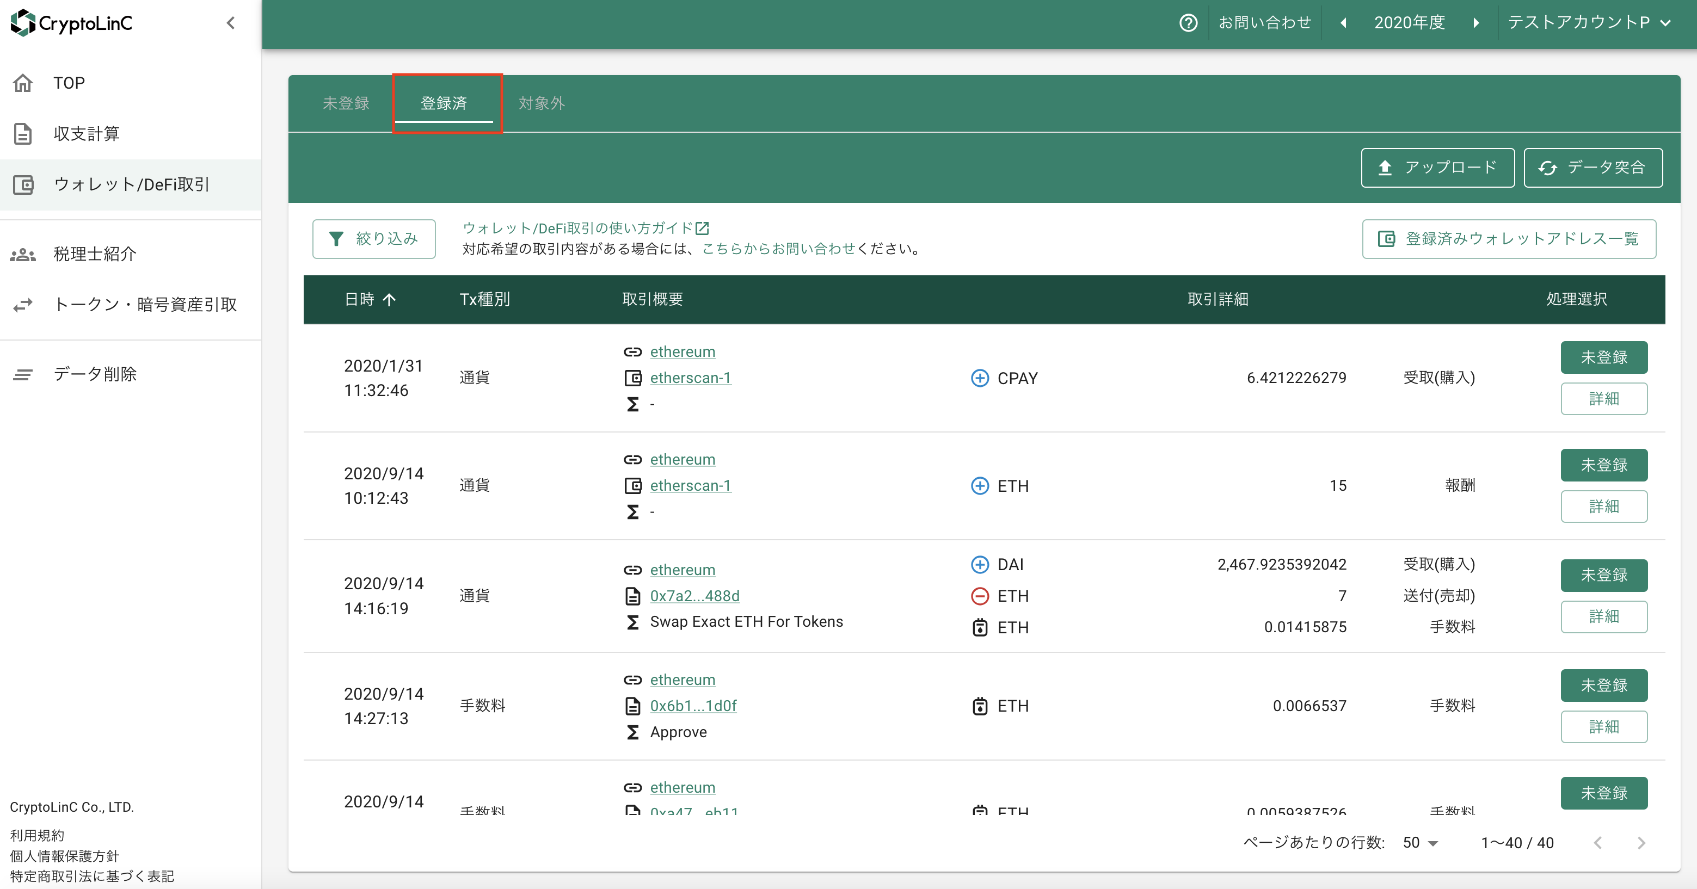Switch to the 未登録 tab

[346, 103]
